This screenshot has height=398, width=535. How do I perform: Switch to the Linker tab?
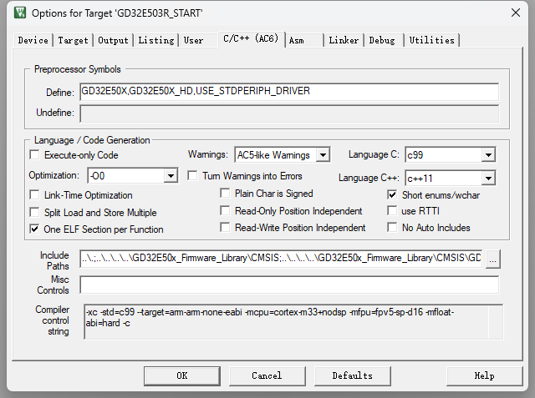tap(344, 40)
